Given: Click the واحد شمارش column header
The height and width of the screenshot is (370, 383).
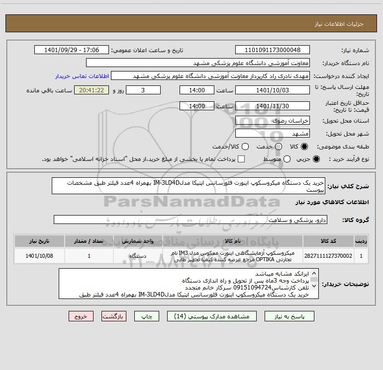Looking at the screenshot, I should (x=138, y=241).
